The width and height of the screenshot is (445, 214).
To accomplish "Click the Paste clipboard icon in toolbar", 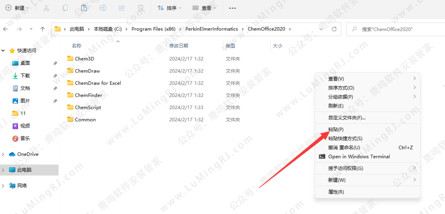I will point(84,8).
